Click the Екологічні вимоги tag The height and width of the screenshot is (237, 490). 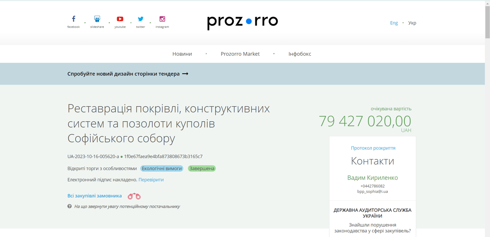pos(162,168)
